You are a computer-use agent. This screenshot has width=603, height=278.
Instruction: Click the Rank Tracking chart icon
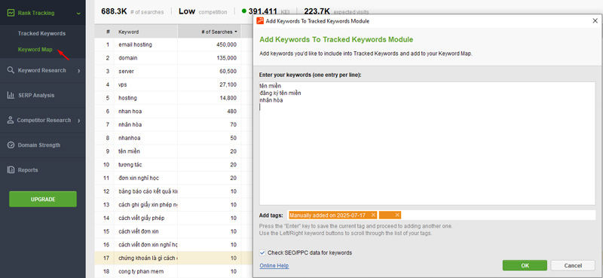click(11, 13)
